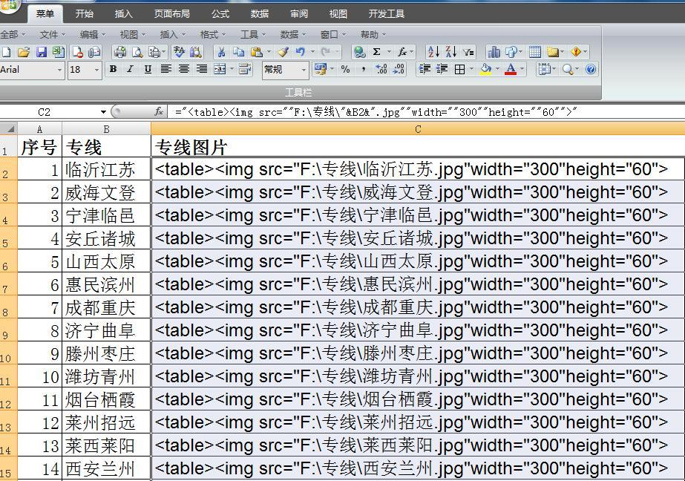Open a file with the folder icon
Image resolution: width=685 pixels, height=481 pixels.
click(24, 52)
